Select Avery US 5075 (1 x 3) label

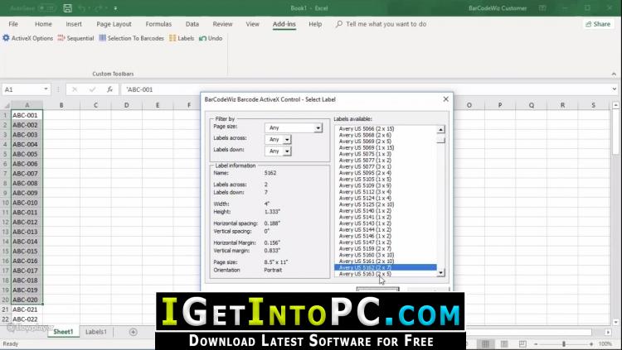click(x=365, y=154)
